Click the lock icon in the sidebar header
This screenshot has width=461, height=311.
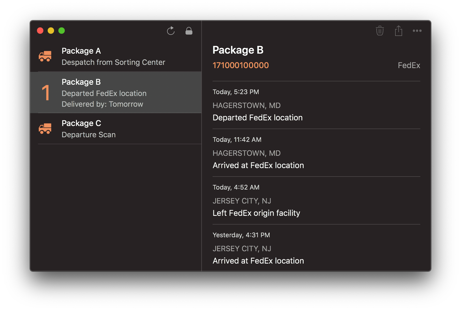pos(189,31)
